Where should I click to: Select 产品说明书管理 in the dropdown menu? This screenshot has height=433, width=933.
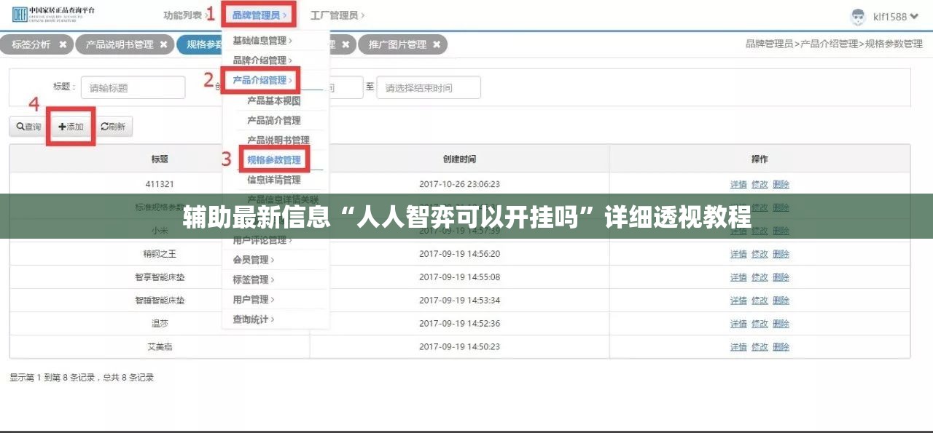tap(278, 140)
